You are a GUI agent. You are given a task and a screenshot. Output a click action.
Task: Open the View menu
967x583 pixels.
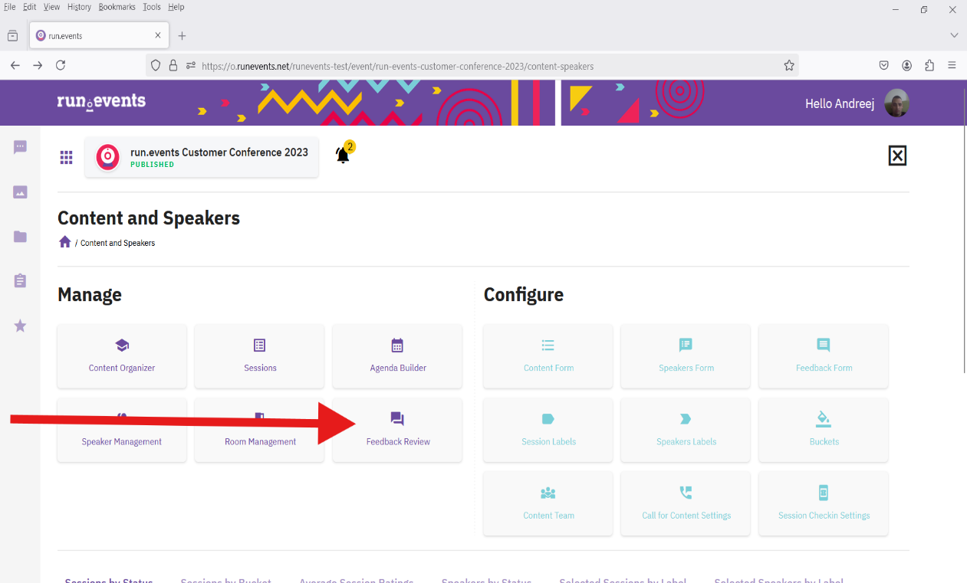point(51,7)
